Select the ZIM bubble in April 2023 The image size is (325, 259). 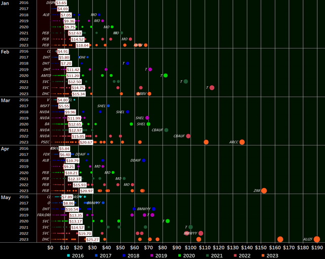click(x=264, y=190)
